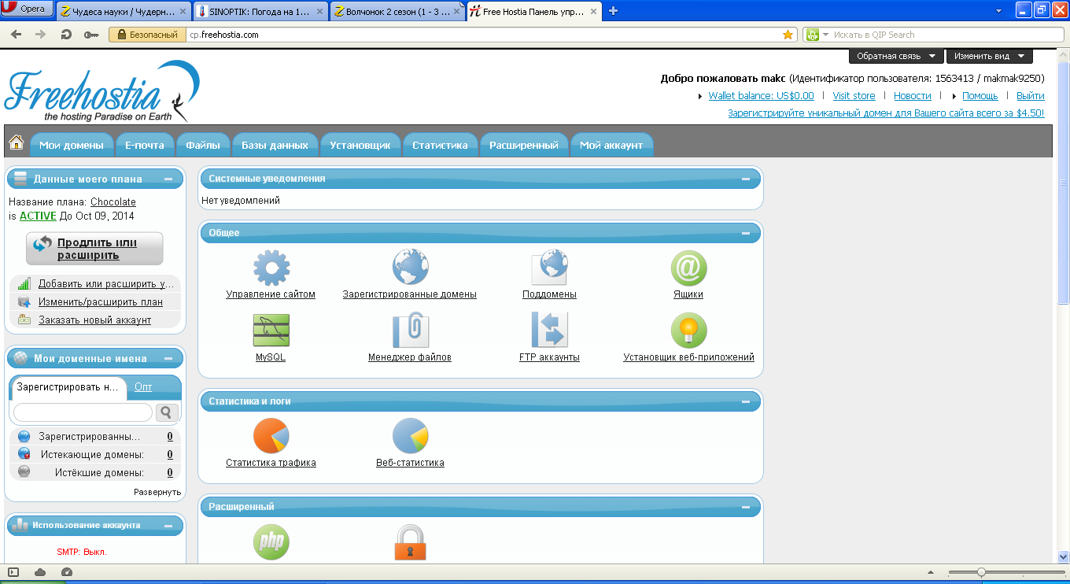Open the Зарегистрированные домены globe icon
Screen dimensions: 1070x584
click(x=410, y=268)
